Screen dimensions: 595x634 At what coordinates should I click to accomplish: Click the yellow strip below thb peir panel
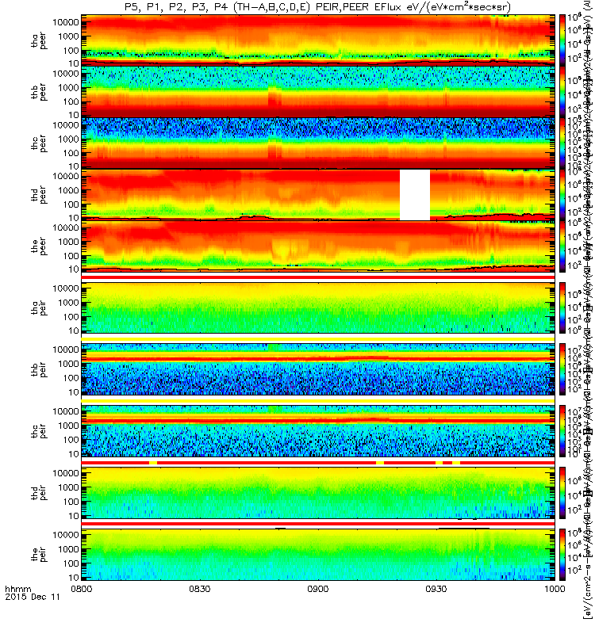pyautogui.click(x=318, y=401)
